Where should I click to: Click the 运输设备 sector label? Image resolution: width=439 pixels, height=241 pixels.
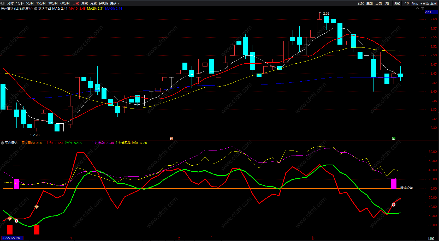(407, 188)
